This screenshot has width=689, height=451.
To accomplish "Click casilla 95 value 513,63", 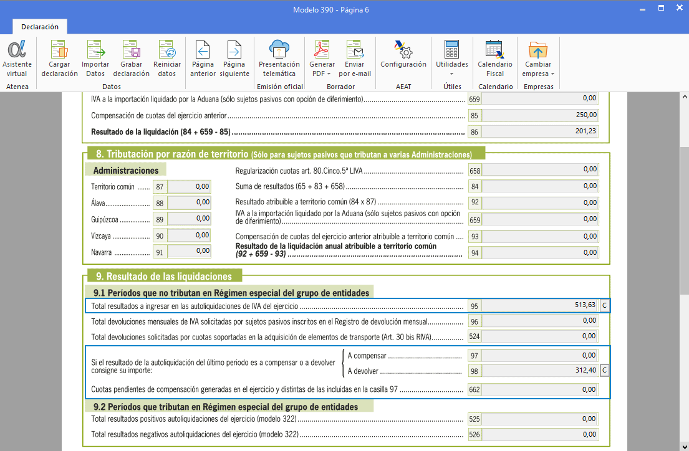I will pyautogui.click(x=540, y=305).
